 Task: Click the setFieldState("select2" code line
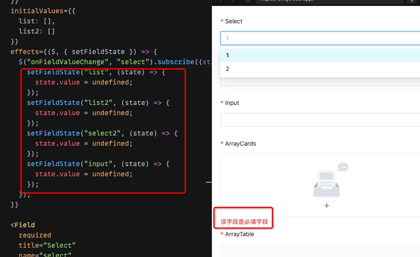pyautogui.click(x=102, y=133)
